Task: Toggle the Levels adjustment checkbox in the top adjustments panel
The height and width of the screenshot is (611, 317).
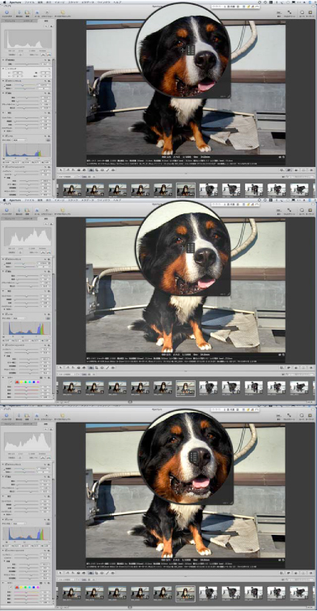Action: pyautogui.click(x=6, y=136)
